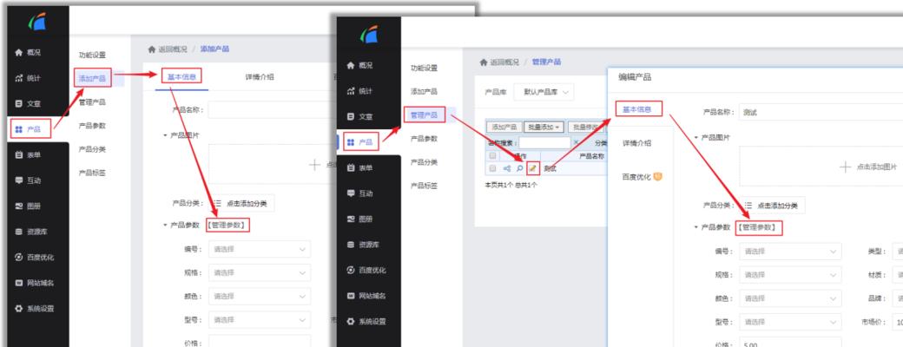Open 百度优化 in the right window sidebar
The width and height of the screenshot is (903, 347).
pyautogui.click(x=366, y=270)
